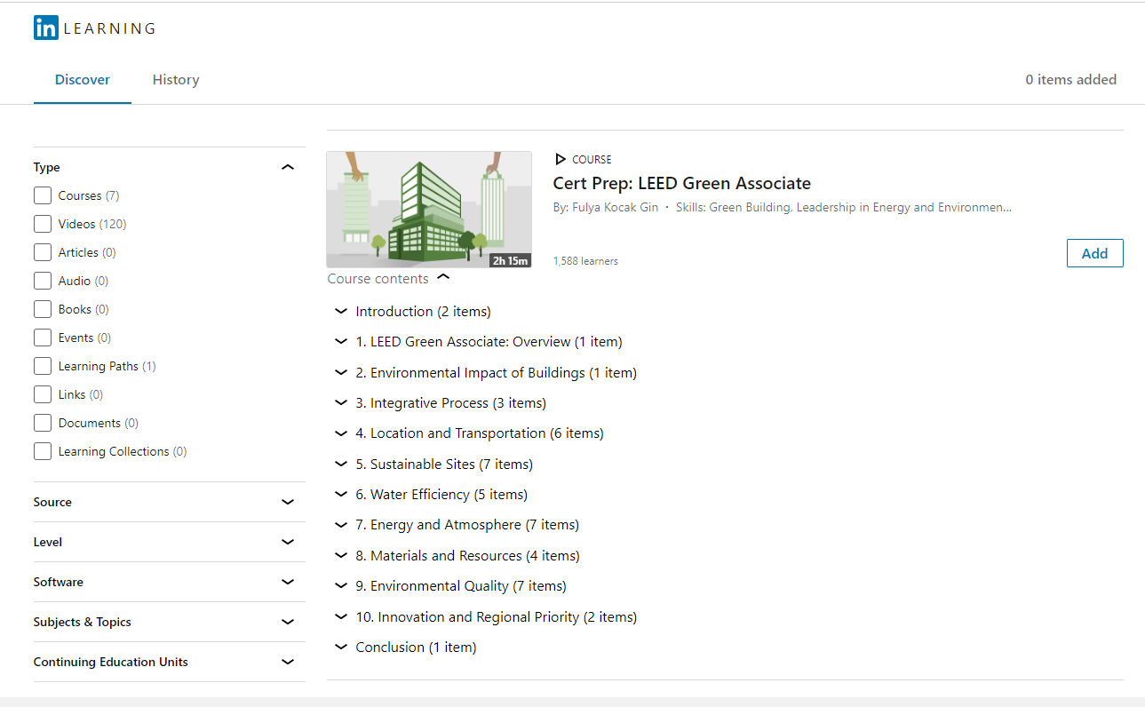Expand the Conclusion section chevron
Screen dimensions: 1145x707
(x=340, y=647)
